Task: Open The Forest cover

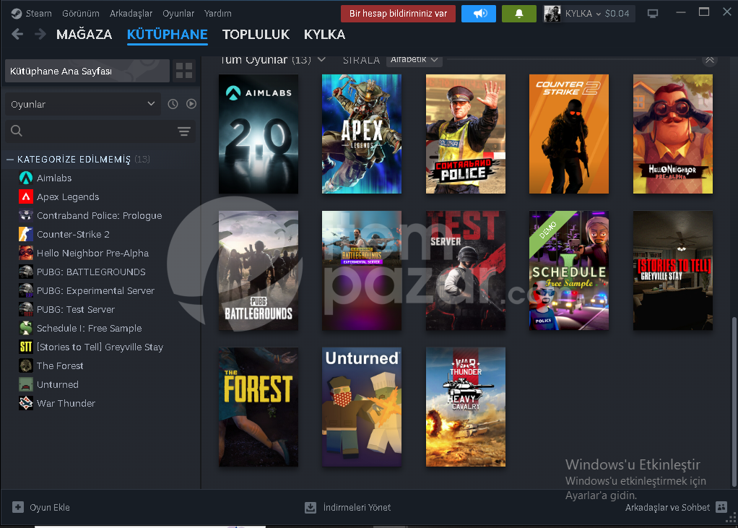Action: 259,407
